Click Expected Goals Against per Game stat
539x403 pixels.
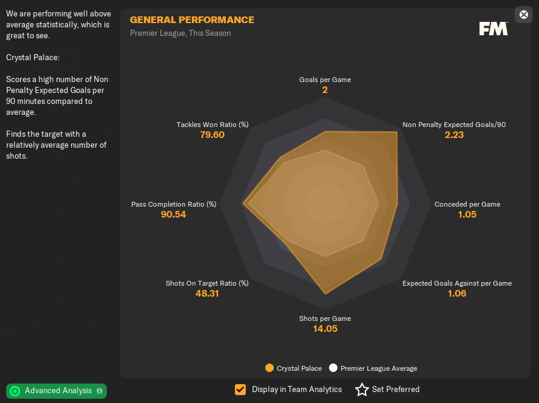tap(457, 283)
